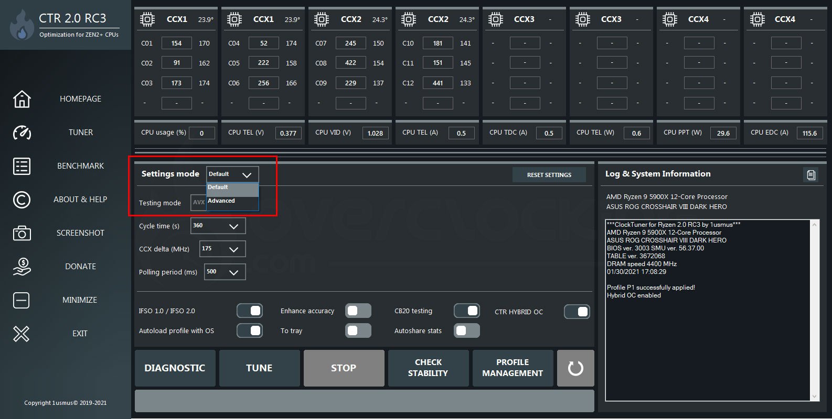Click the CTR flame logo

22,25
